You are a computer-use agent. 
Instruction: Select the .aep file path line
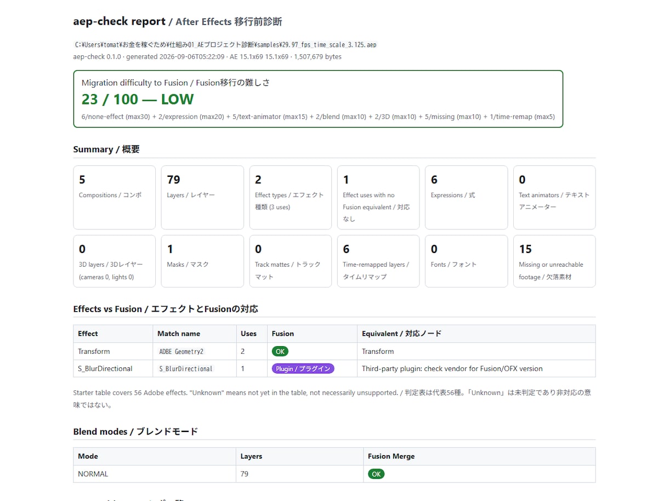226,45
